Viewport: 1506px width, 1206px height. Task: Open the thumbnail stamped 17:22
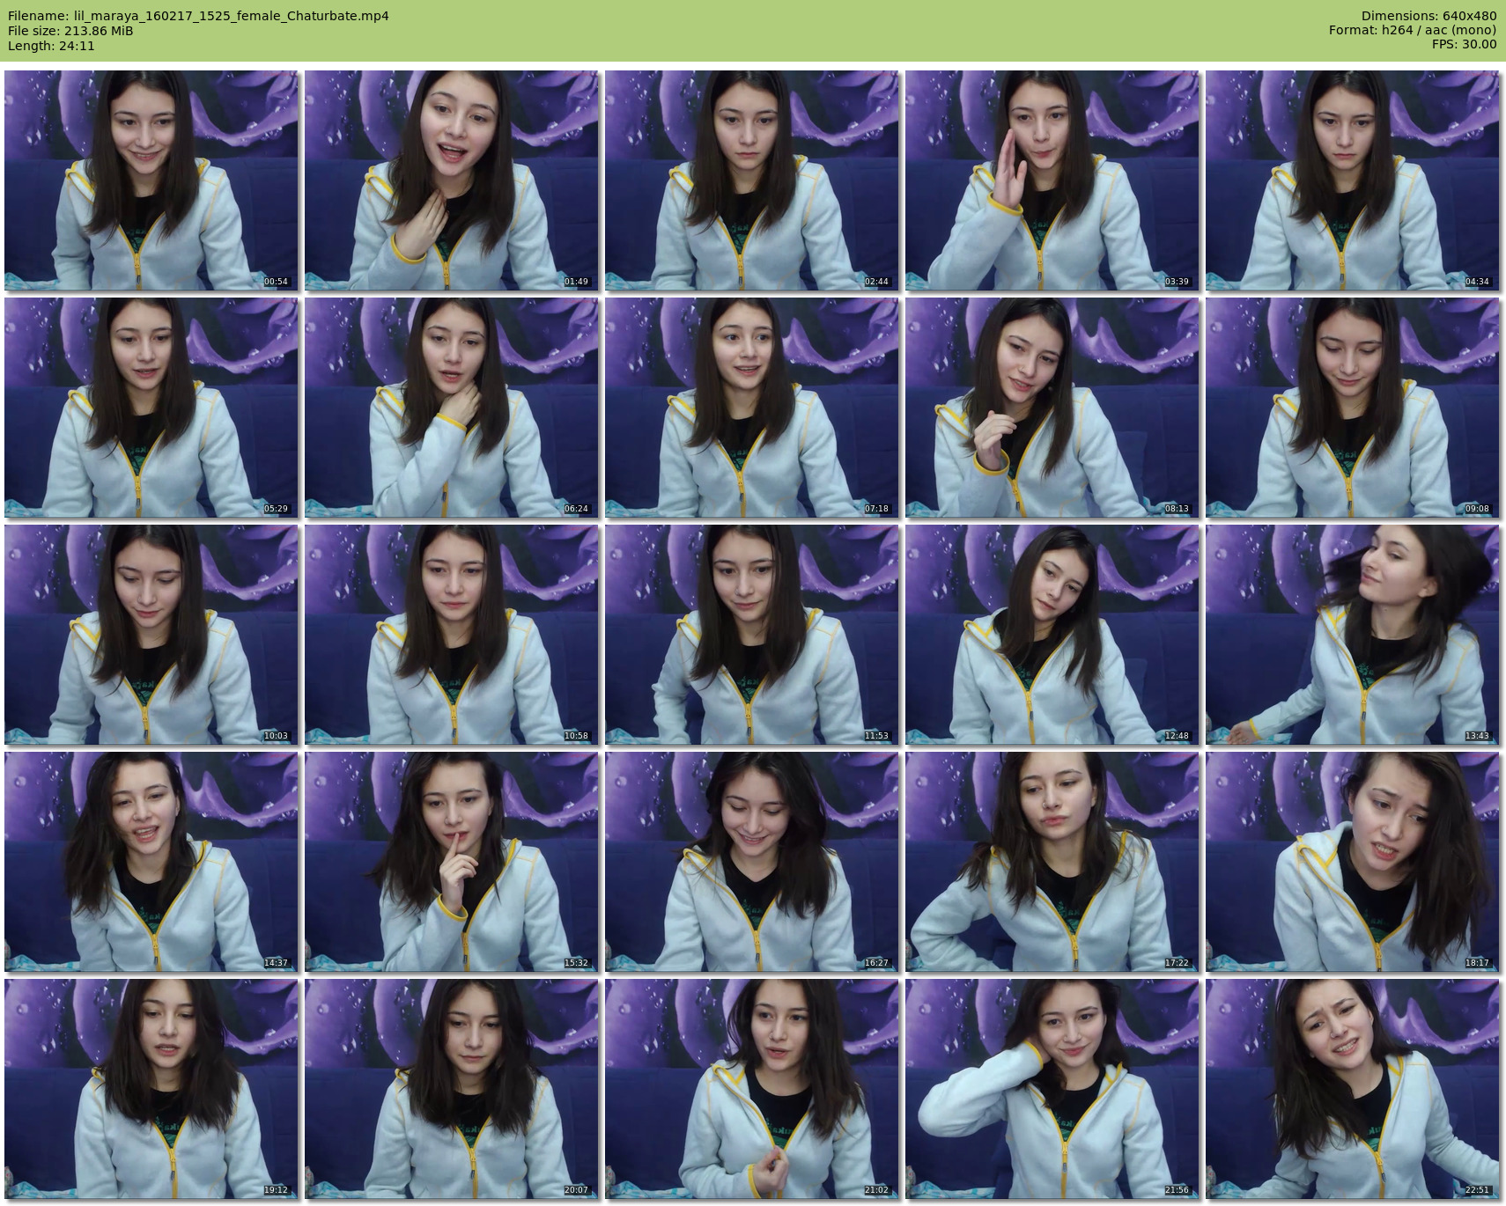1052,862
